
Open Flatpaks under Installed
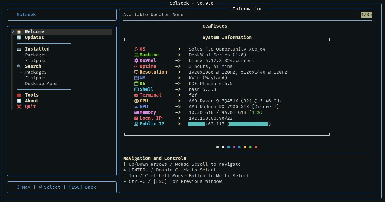pos(36,61)
